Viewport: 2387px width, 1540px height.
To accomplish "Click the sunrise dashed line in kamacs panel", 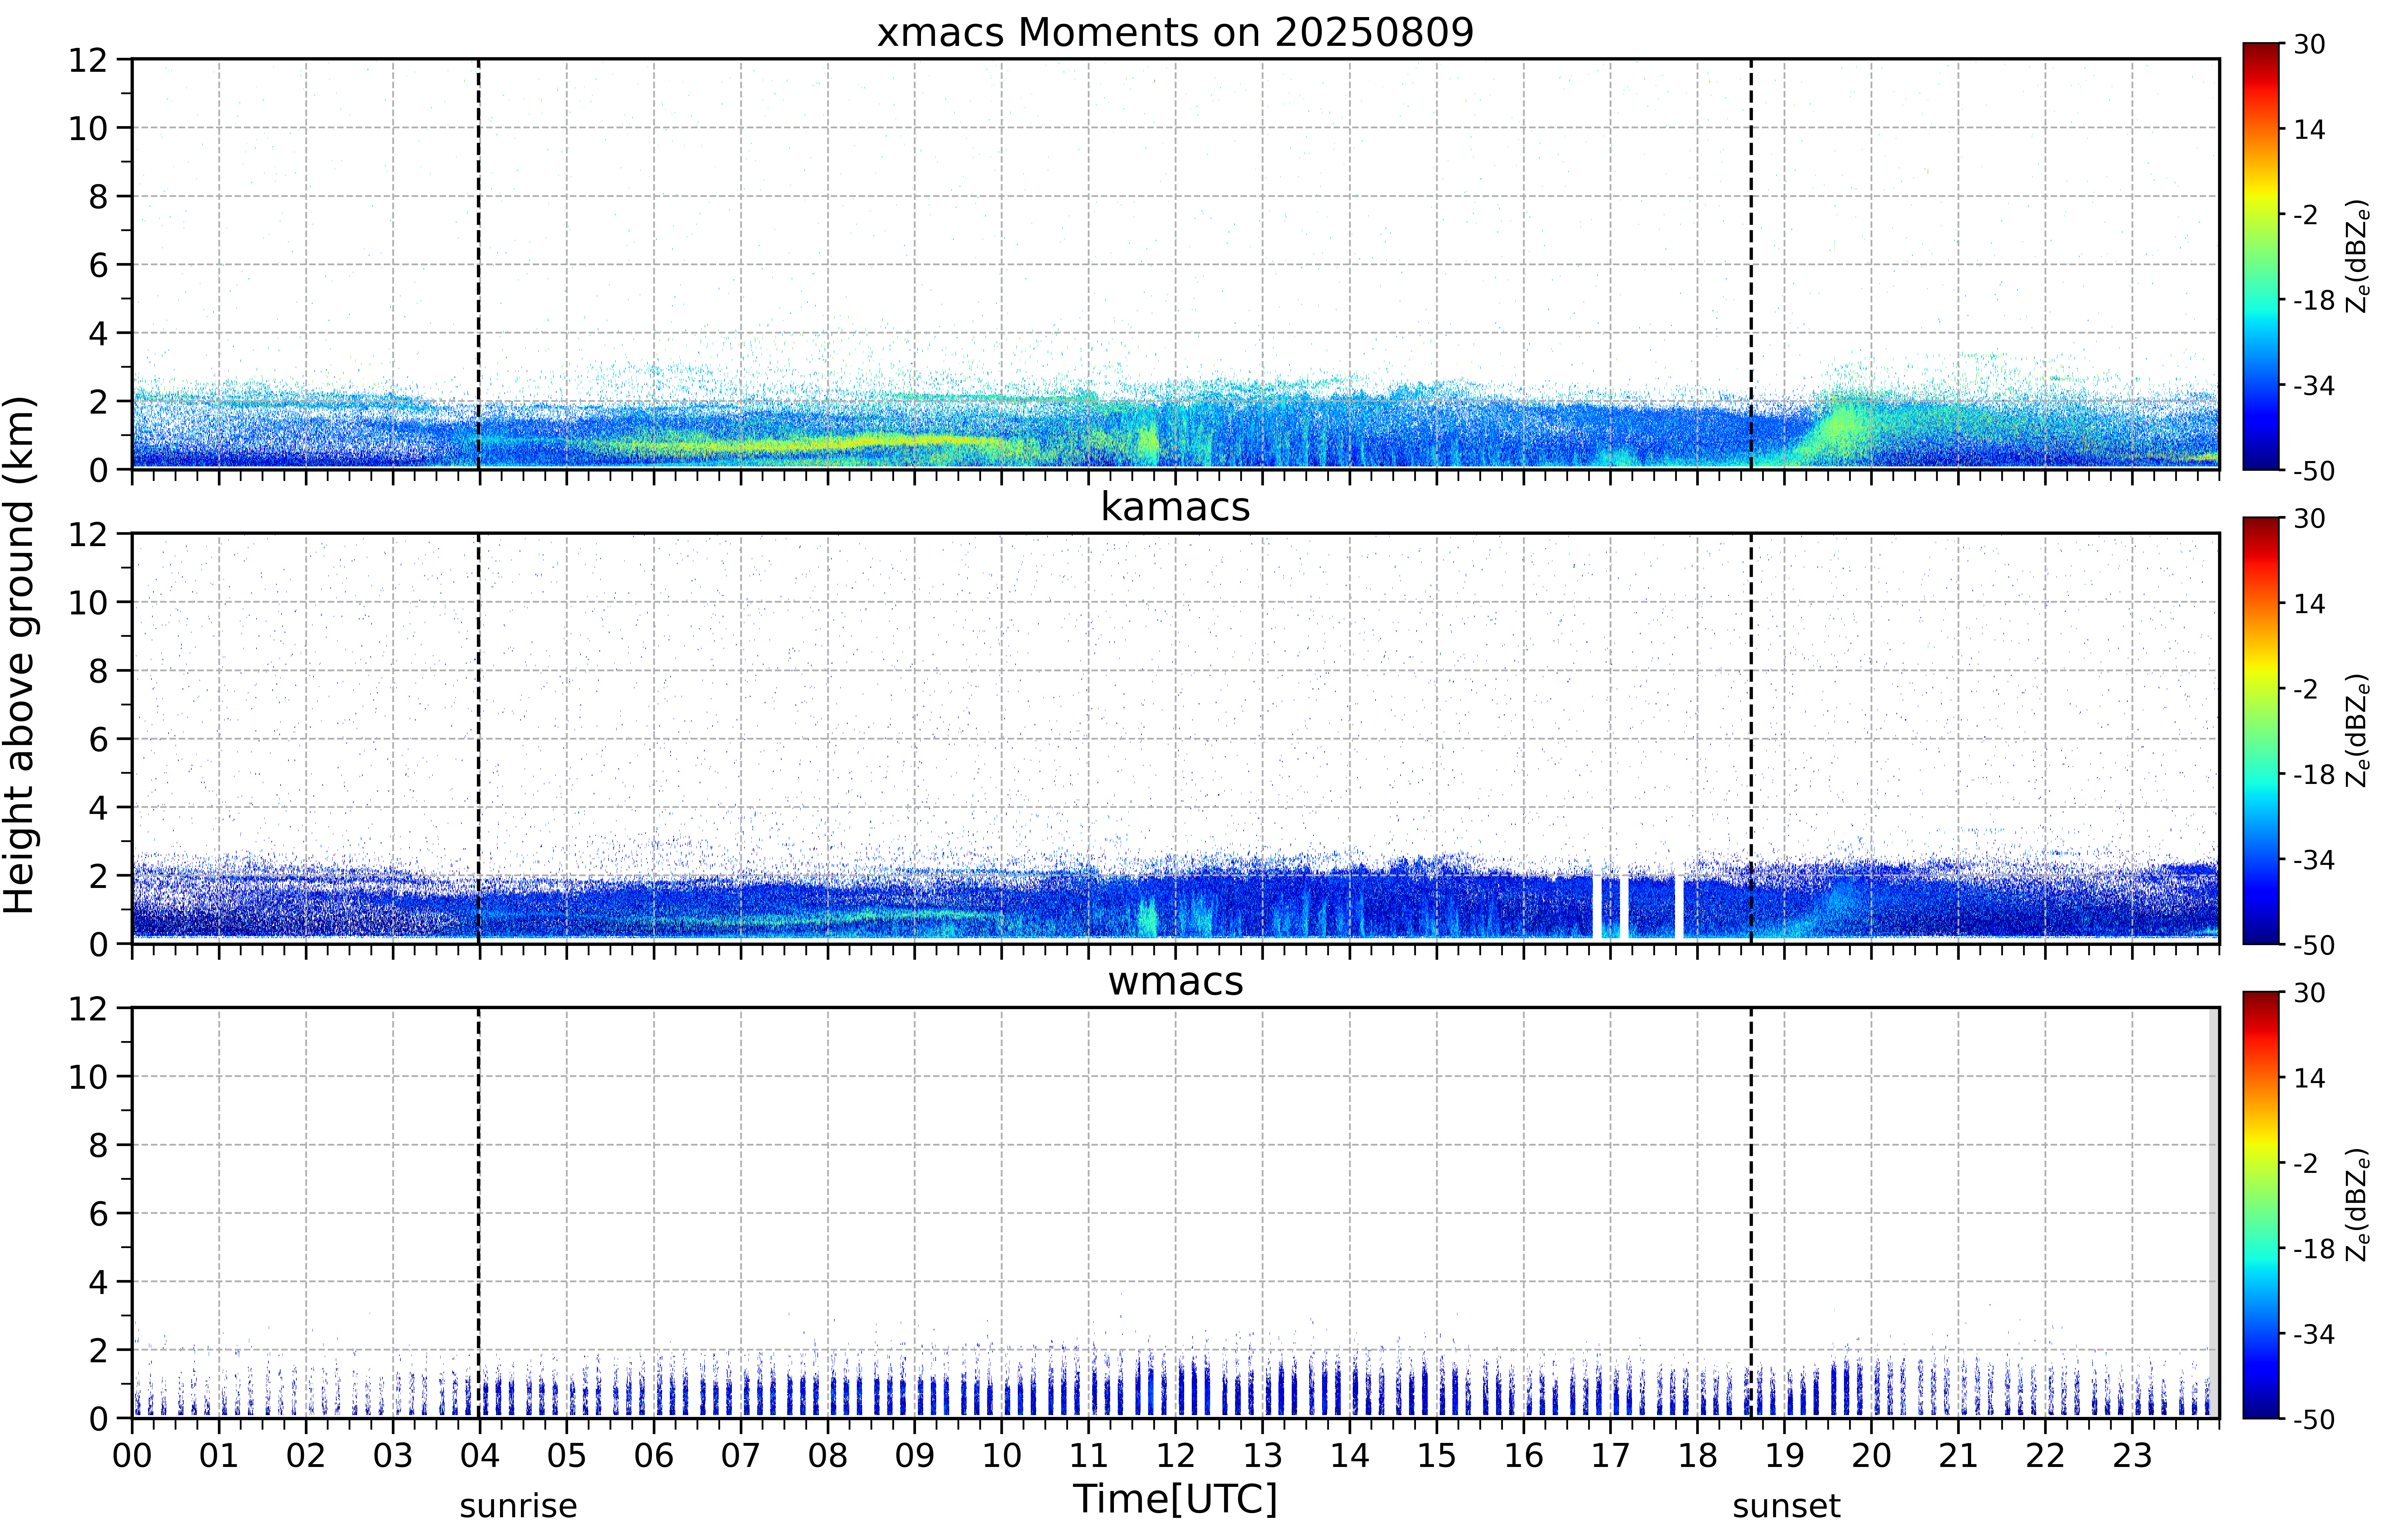I will [479, 738].
